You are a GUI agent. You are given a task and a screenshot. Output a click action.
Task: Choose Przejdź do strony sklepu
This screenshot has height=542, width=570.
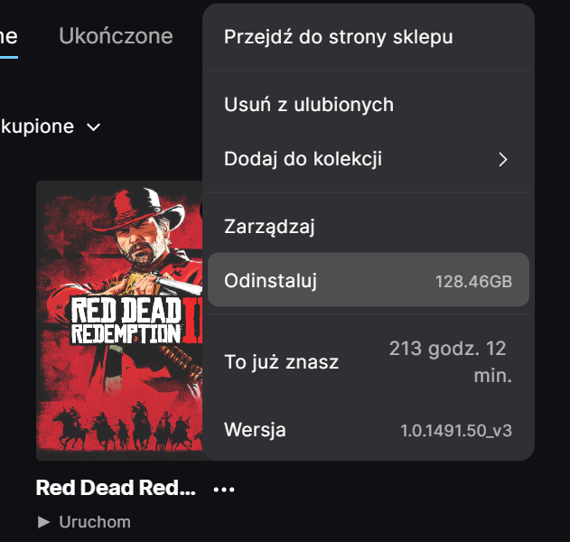click(339, 37)
